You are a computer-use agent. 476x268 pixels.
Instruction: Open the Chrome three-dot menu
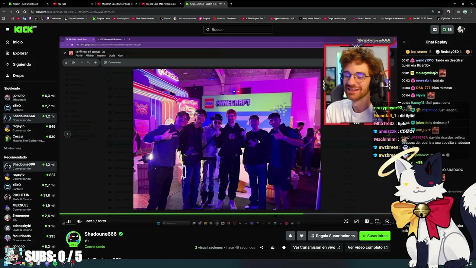(x=471, y=12)
